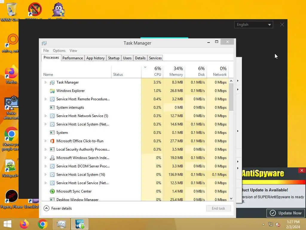306x230 pixels.
Task: Click the taskbar clock showing 1:27 PM
Action: [x=293, y=224]
